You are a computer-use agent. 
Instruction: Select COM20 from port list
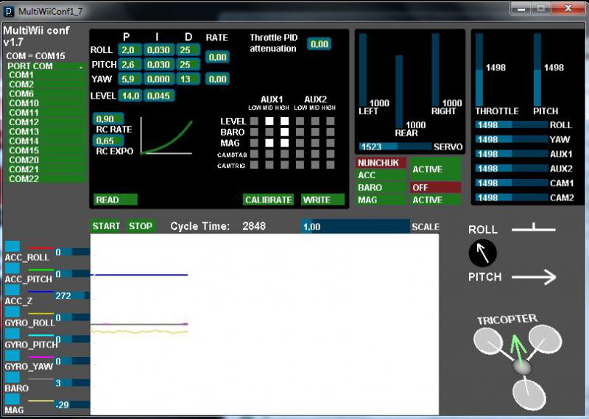point(46,160)
